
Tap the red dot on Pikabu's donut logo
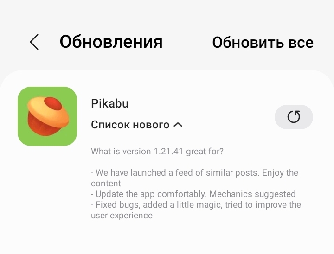[53, 104]
